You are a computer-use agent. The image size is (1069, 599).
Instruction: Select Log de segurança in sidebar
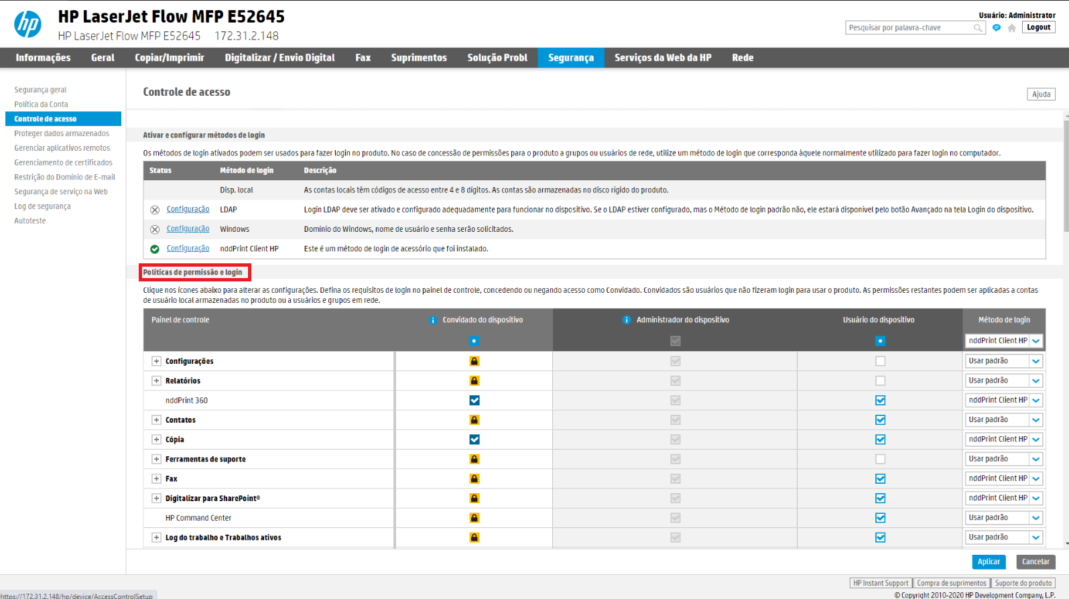pyautogui.click(x=42, y=206)
